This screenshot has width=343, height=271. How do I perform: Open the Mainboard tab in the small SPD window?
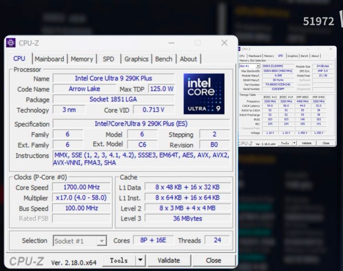pyautogui.click(x=255, y=56)
